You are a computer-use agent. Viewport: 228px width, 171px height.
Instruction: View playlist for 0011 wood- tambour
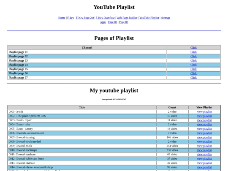204,155
